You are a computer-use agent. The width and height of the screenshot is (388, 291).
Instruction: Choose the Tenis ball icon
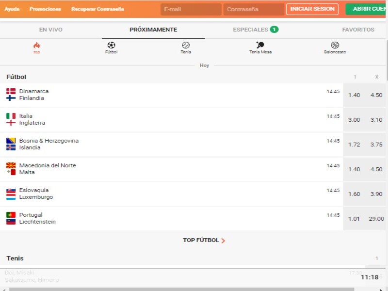[x=186, y=45]
